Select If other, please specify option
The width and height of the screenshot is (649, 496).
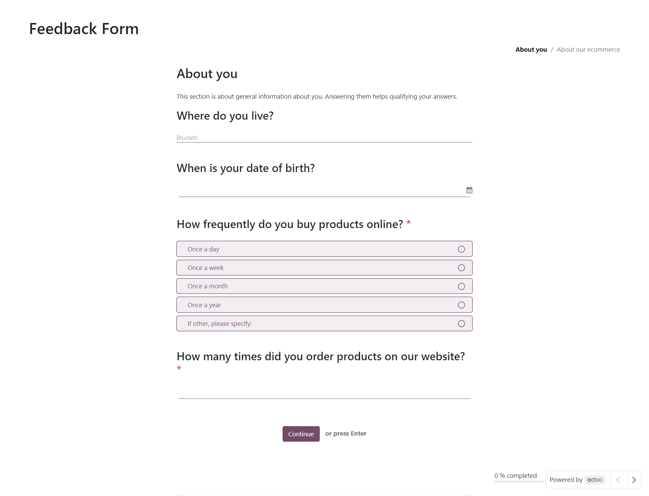(324, 323)
